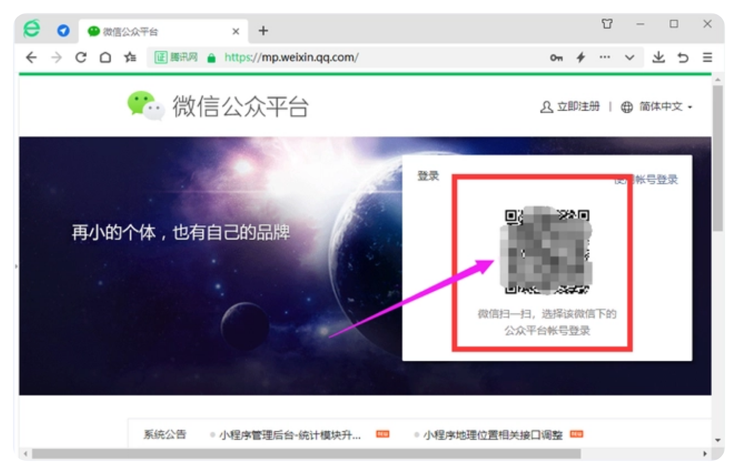Open 小程序地理位置相关接口调整 announcement
Viewport: 737px width, 468px height.
493,435
